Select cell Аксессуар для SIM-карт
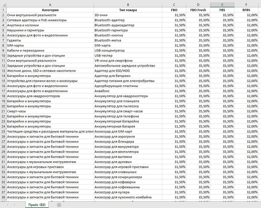 coord(128,132)
